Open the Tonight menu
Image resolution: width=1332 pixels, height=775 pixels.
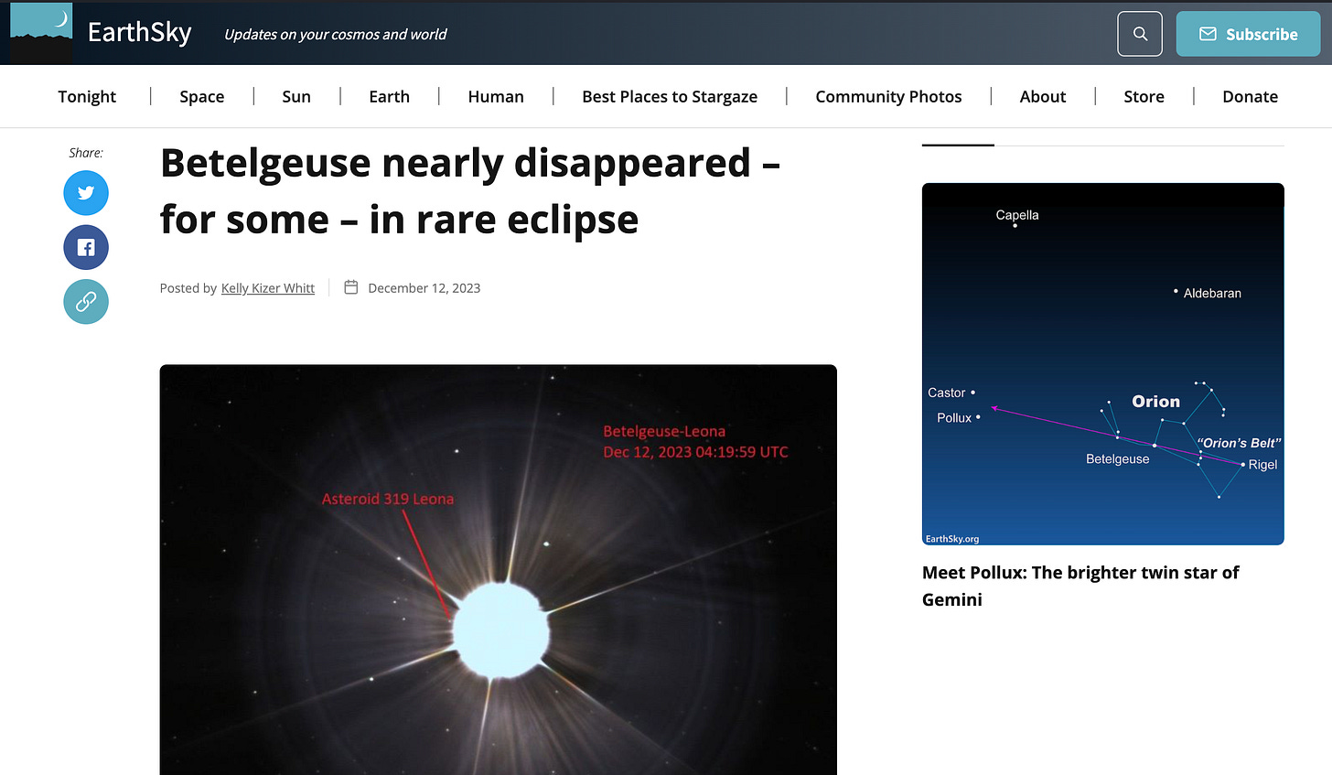click(87, 96)
